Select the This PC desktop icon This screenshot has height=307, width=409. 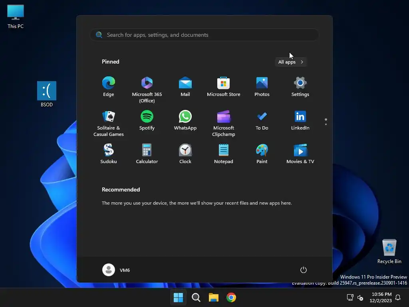coord(16,17)
